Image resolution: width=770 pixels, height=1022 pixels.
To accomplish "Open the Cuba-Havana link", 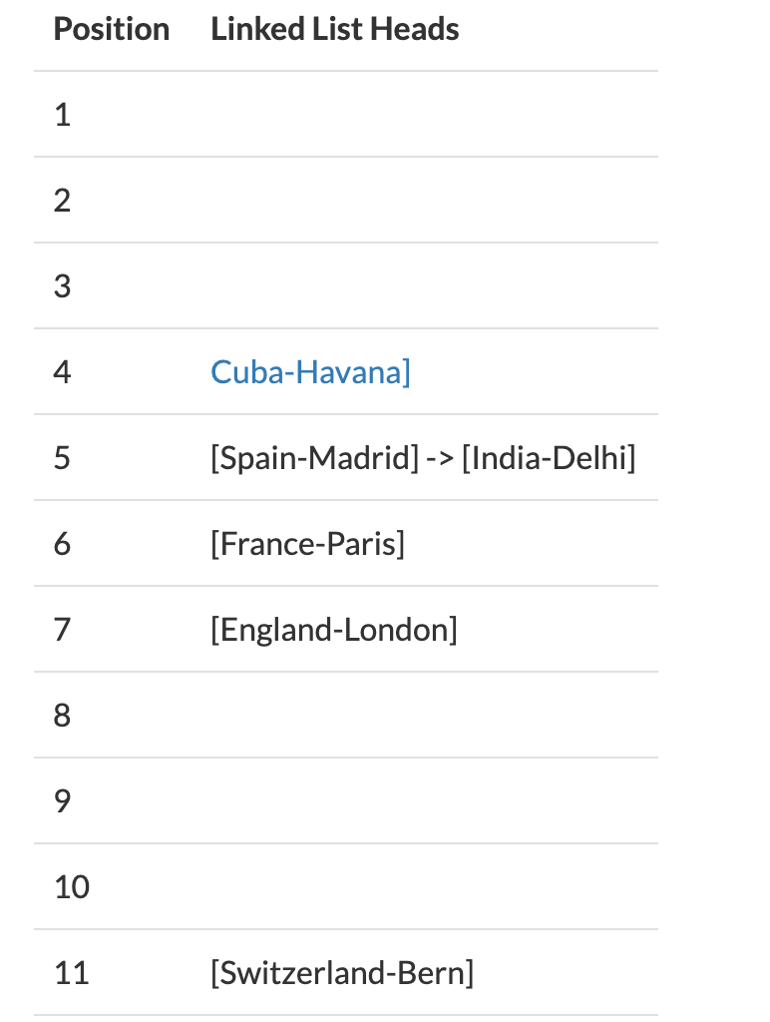I will (310, 372).
